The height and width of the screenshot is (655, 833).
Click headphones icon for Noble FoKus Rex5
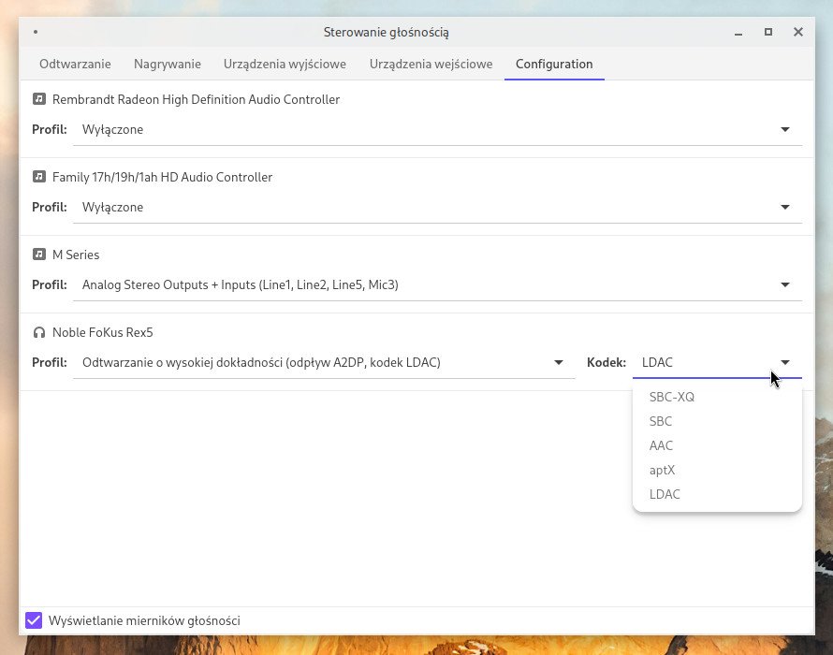[38, 332]
